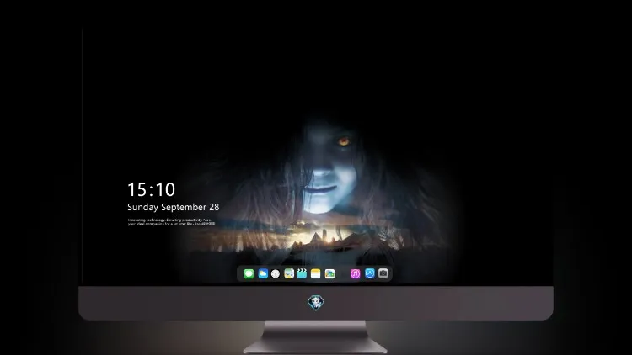
Task: Launch the pink Music app
Action: tap(355, 273)
